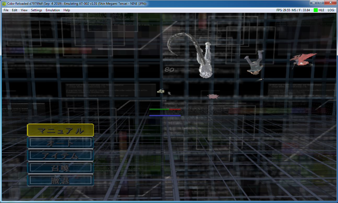Choose the 撤退 retreat command
Screen dimensions: 338x203
click(60, 180)
